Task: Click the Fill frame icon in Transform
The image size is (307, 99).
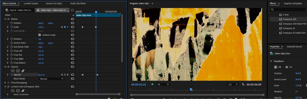Action: [x=276, y=67]
